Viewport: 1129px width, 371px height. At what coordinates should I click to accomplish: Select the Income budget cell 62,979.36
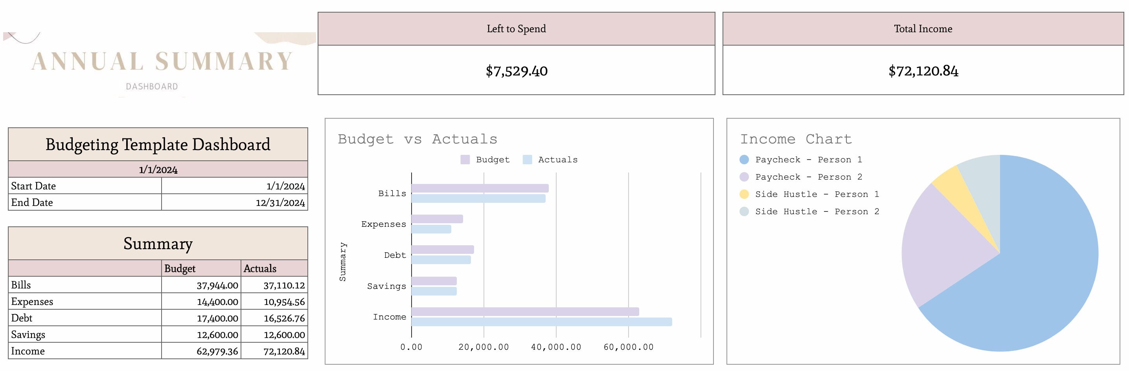[201, 351]
